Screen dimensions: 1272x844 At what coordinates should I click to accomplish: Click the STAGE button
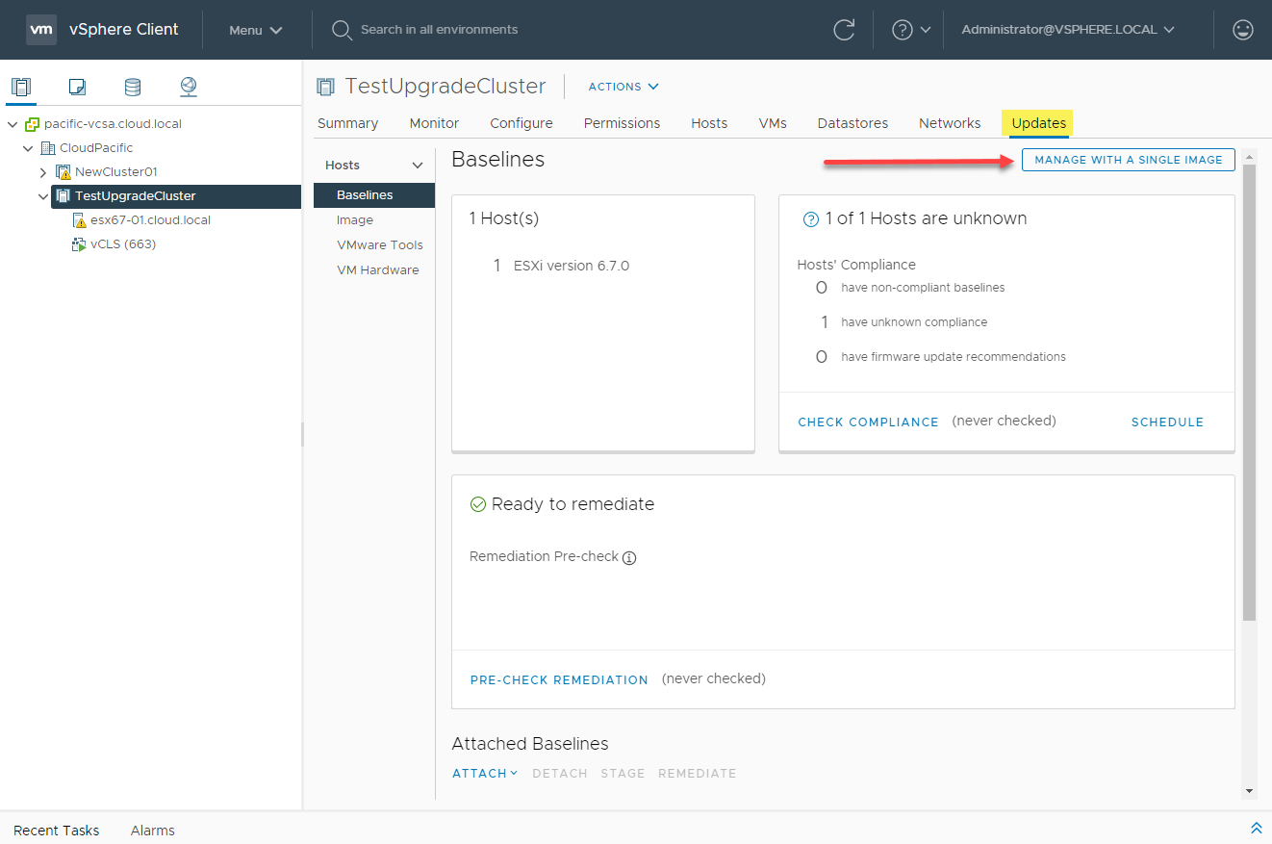pos(623,773)
